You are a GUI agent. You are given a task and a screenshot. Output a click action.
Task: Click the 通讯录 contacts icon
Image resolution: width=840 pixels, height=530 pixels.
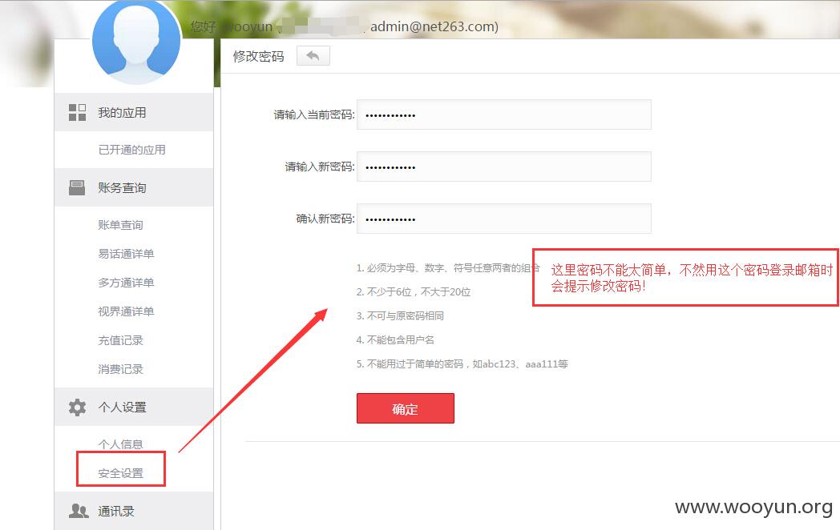coord(79,511)
